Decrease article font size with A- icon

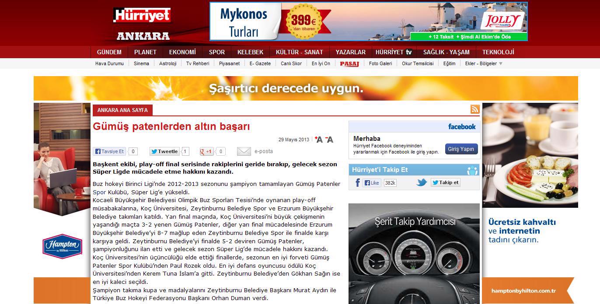pos(329,140)
